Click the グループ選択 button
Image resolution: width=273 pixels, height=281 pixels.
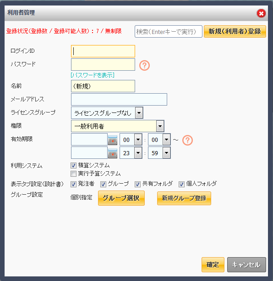coord(121,198)
